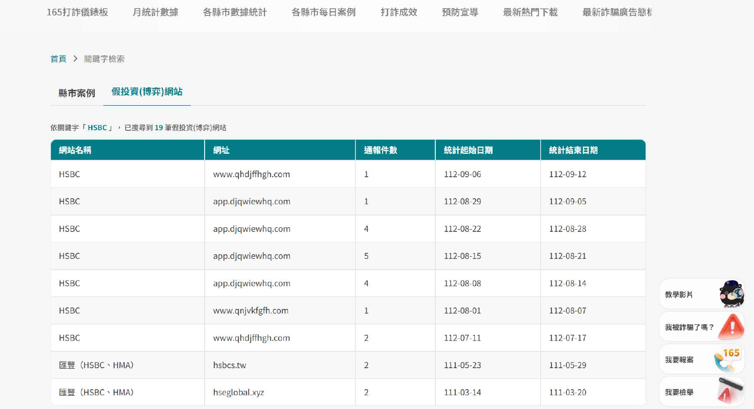Open 最新熱門下載 in the top menu
Image resolution: width=754 pixels, height=409 pixels.
point(530,12)
